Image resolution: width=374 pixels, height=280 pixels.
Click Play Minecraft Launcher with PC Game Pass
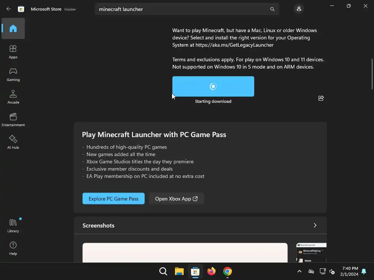pyautogui.click(x=154, y=135)
